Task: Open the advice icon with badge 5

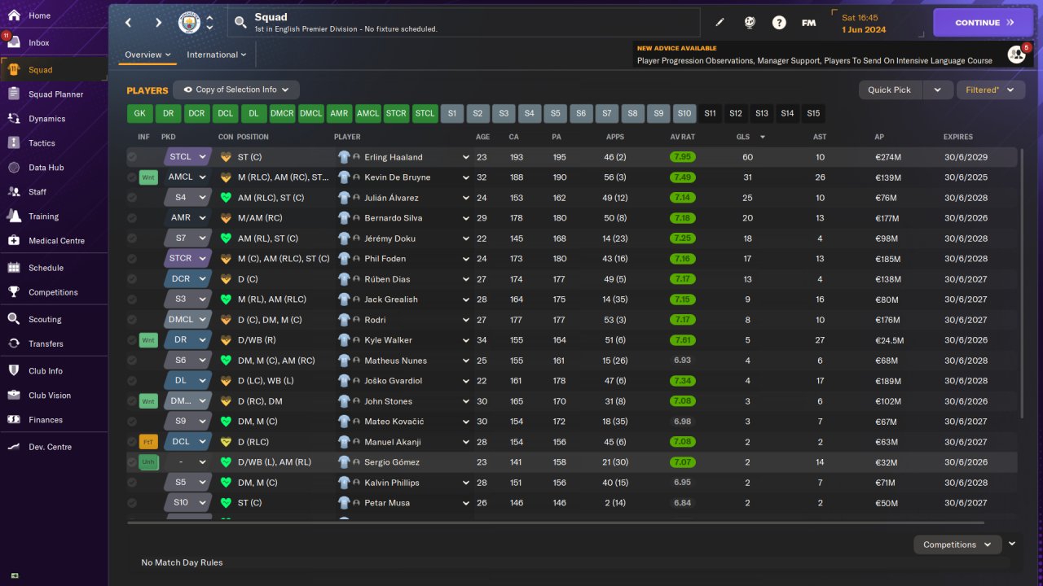Action: tap(1016, 55)
